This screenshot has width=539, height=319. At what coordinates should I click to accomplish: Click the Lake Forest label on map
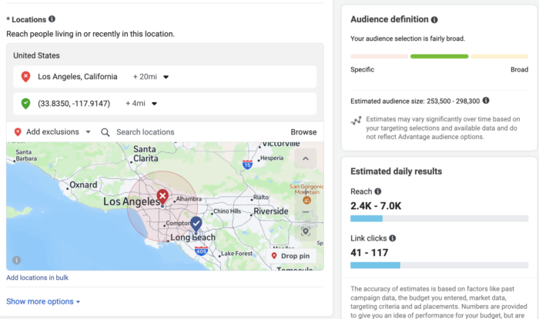pos(237,254)
